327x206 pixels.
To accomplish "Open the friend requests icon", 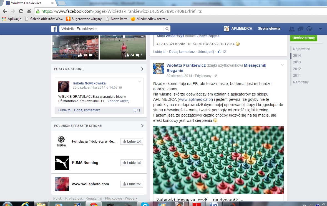I will (291, 29).
